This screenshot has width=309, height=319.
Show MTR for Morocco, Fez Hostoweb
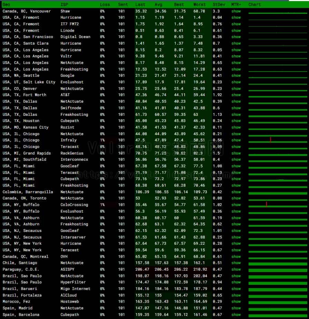236,301
